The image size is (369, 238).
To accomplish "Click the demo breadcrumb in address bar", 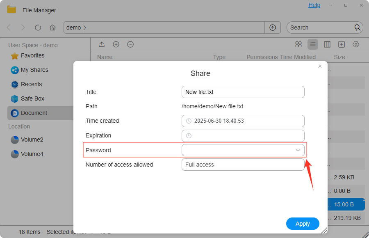I will point(73,27).
